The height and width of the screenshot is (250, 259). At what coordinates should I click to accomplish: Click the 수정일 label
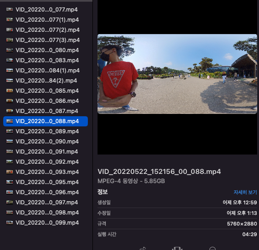[104, 213]
